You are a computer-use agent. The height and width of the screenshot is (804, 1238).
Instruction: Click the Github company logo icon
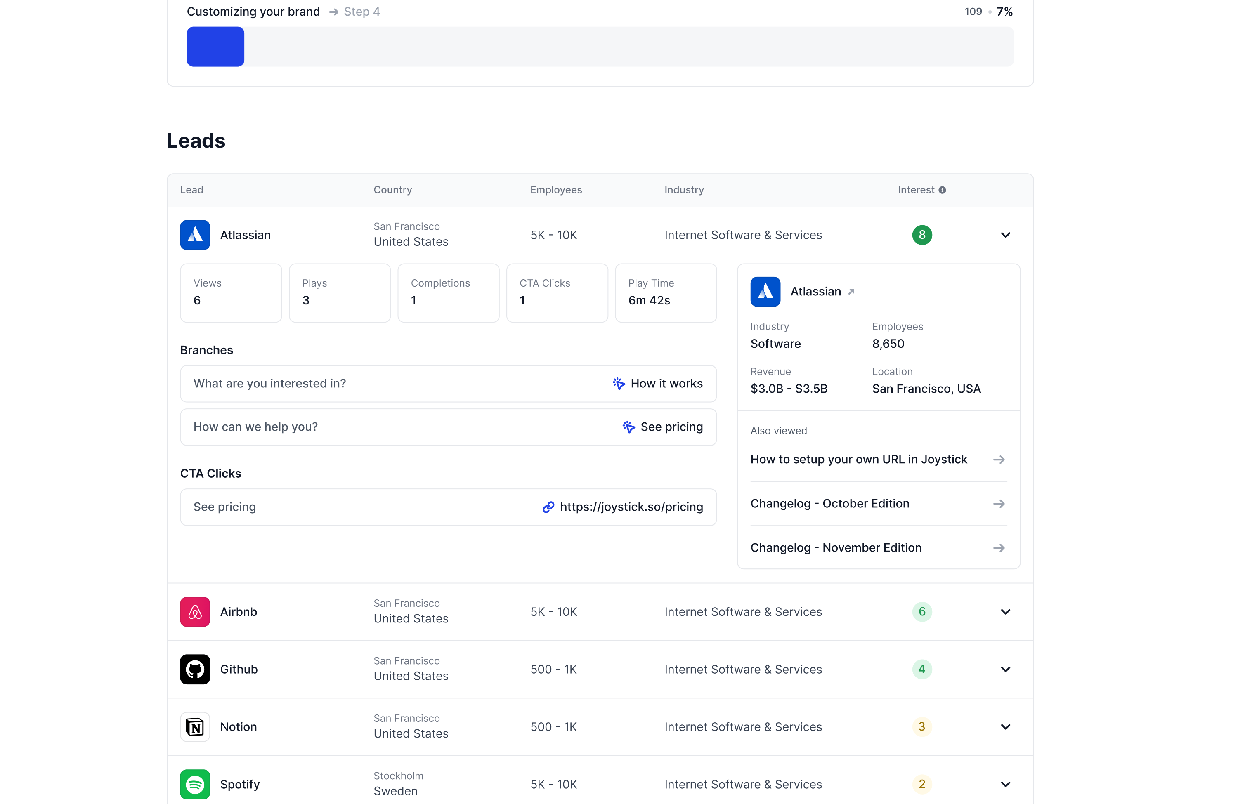click(x=195, y=670)
